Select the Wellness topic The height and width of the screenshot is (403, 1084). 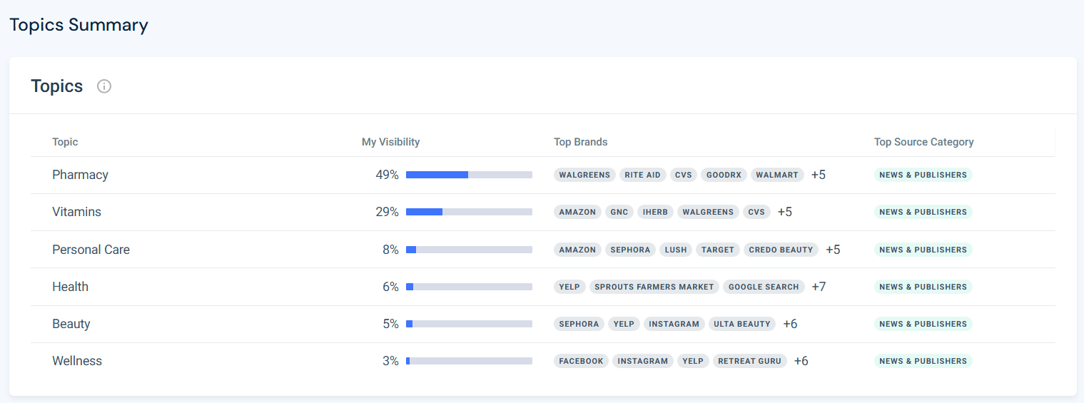[77, 361]
